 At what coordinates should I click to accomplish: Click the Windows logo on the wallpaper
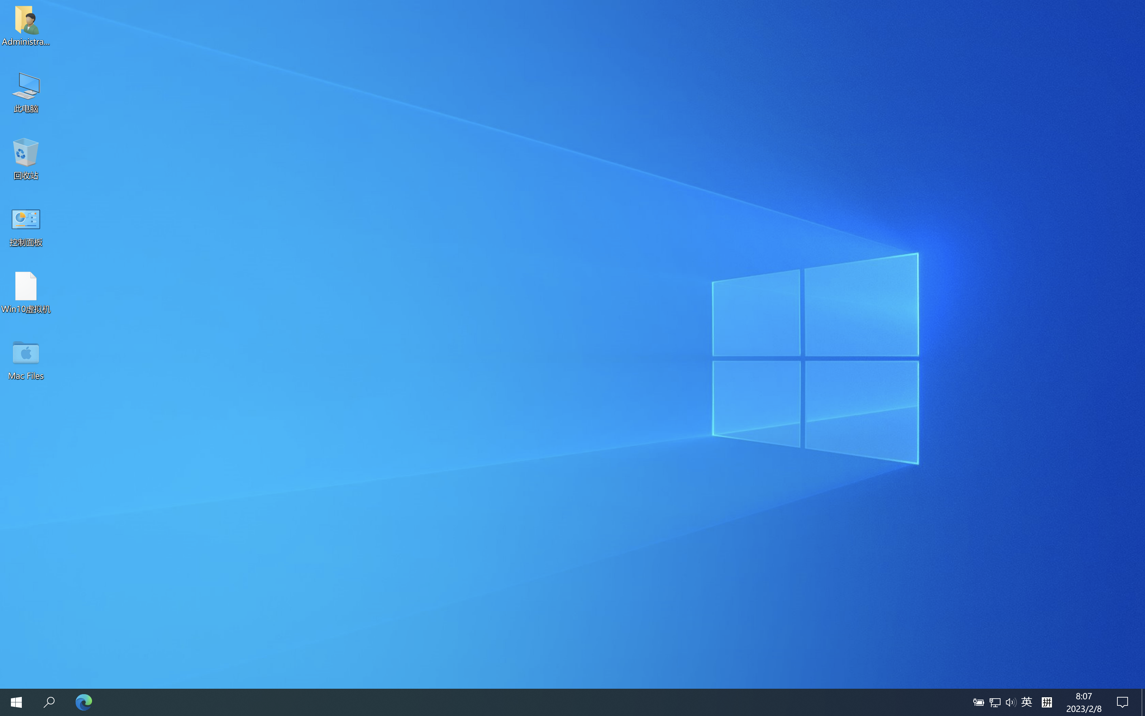(x=815, y=358)
